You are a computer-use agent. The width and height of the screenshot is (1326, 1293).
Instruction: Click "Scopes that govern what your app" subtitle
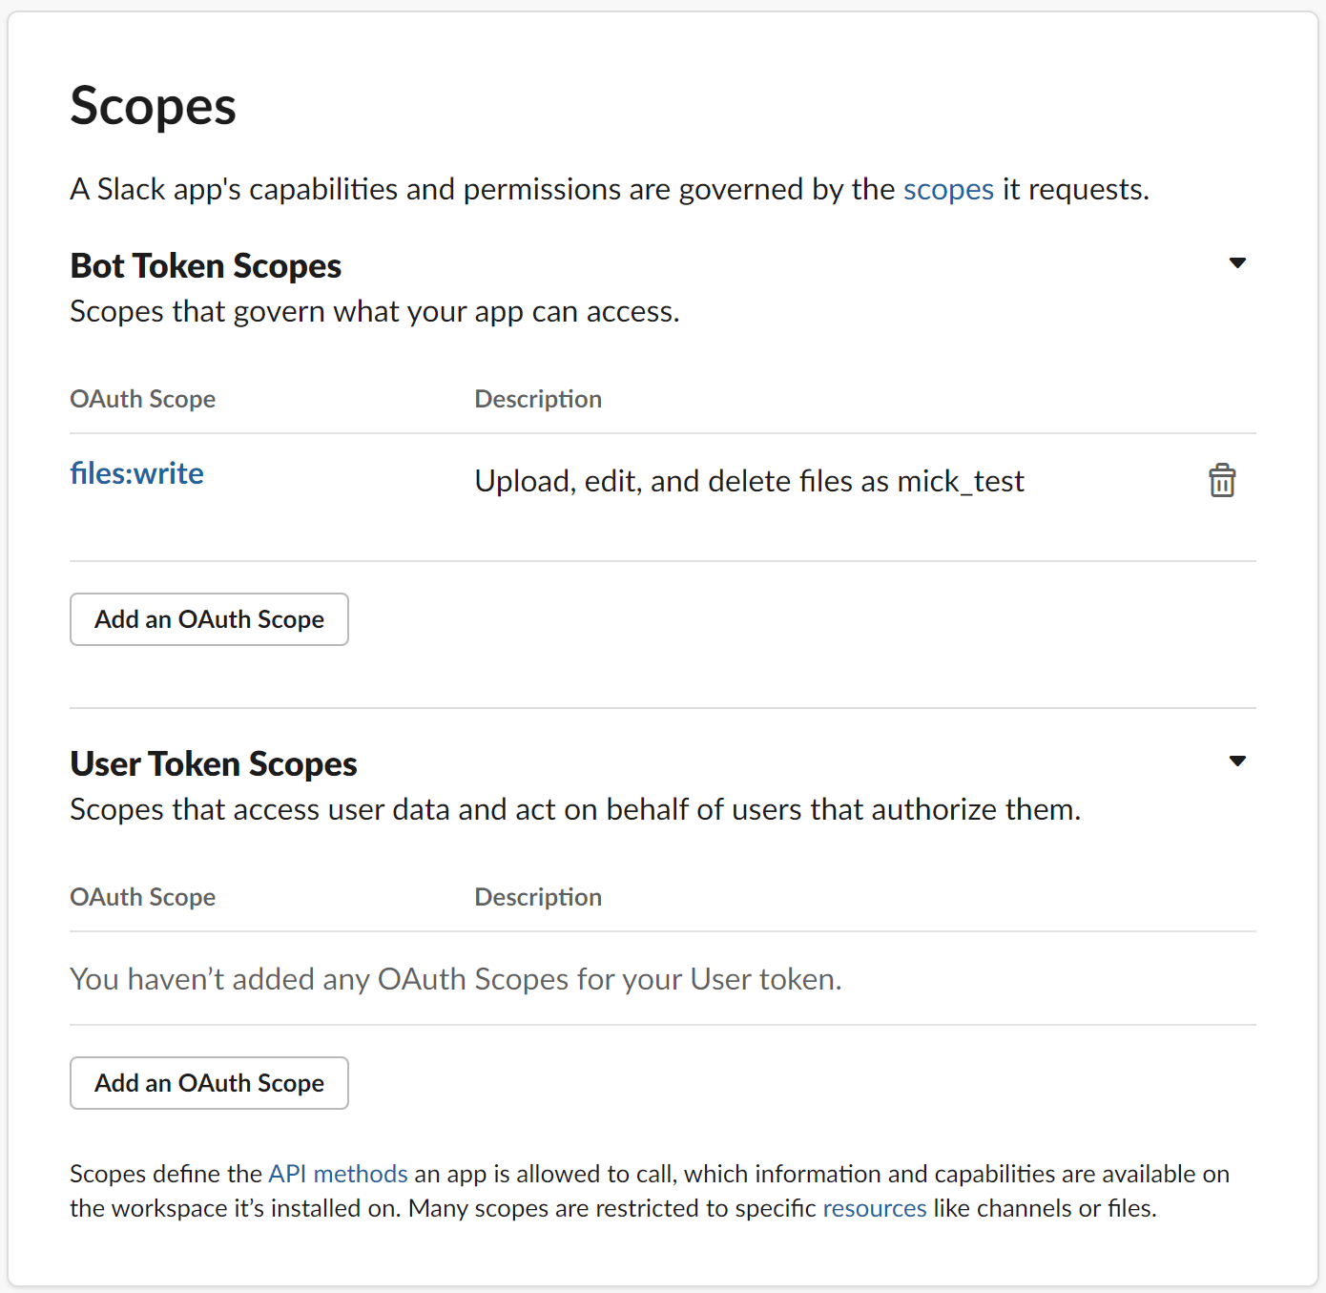[x=375, y=312]
